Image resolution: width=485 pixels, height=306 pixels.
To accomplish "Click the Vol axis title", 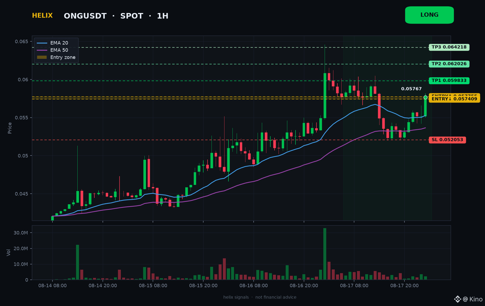I will pyautogui.click(x=8, y=252).
